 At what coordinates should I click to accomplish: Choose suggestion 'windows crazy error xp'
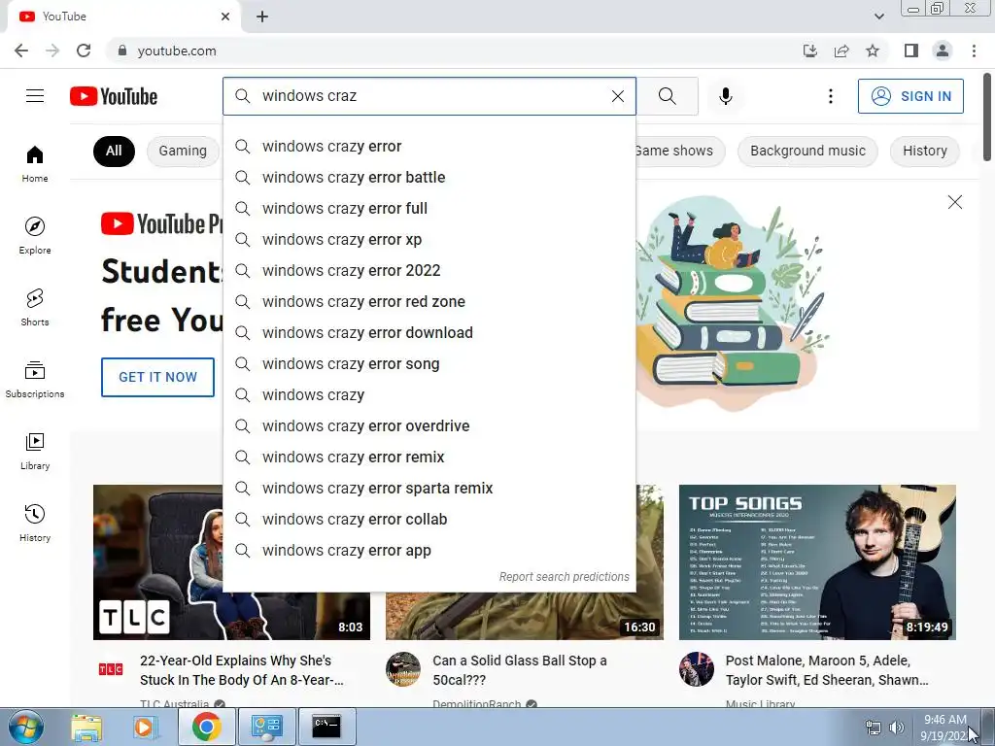pos(429,240)
